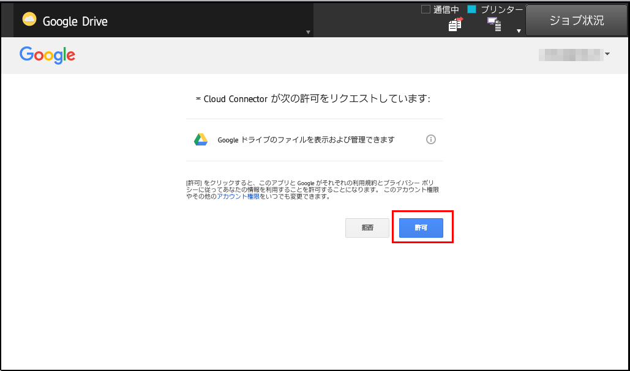Click the blue 許可 allow button
The width and height of the screenshot is (630, 371).
[421, 228]
